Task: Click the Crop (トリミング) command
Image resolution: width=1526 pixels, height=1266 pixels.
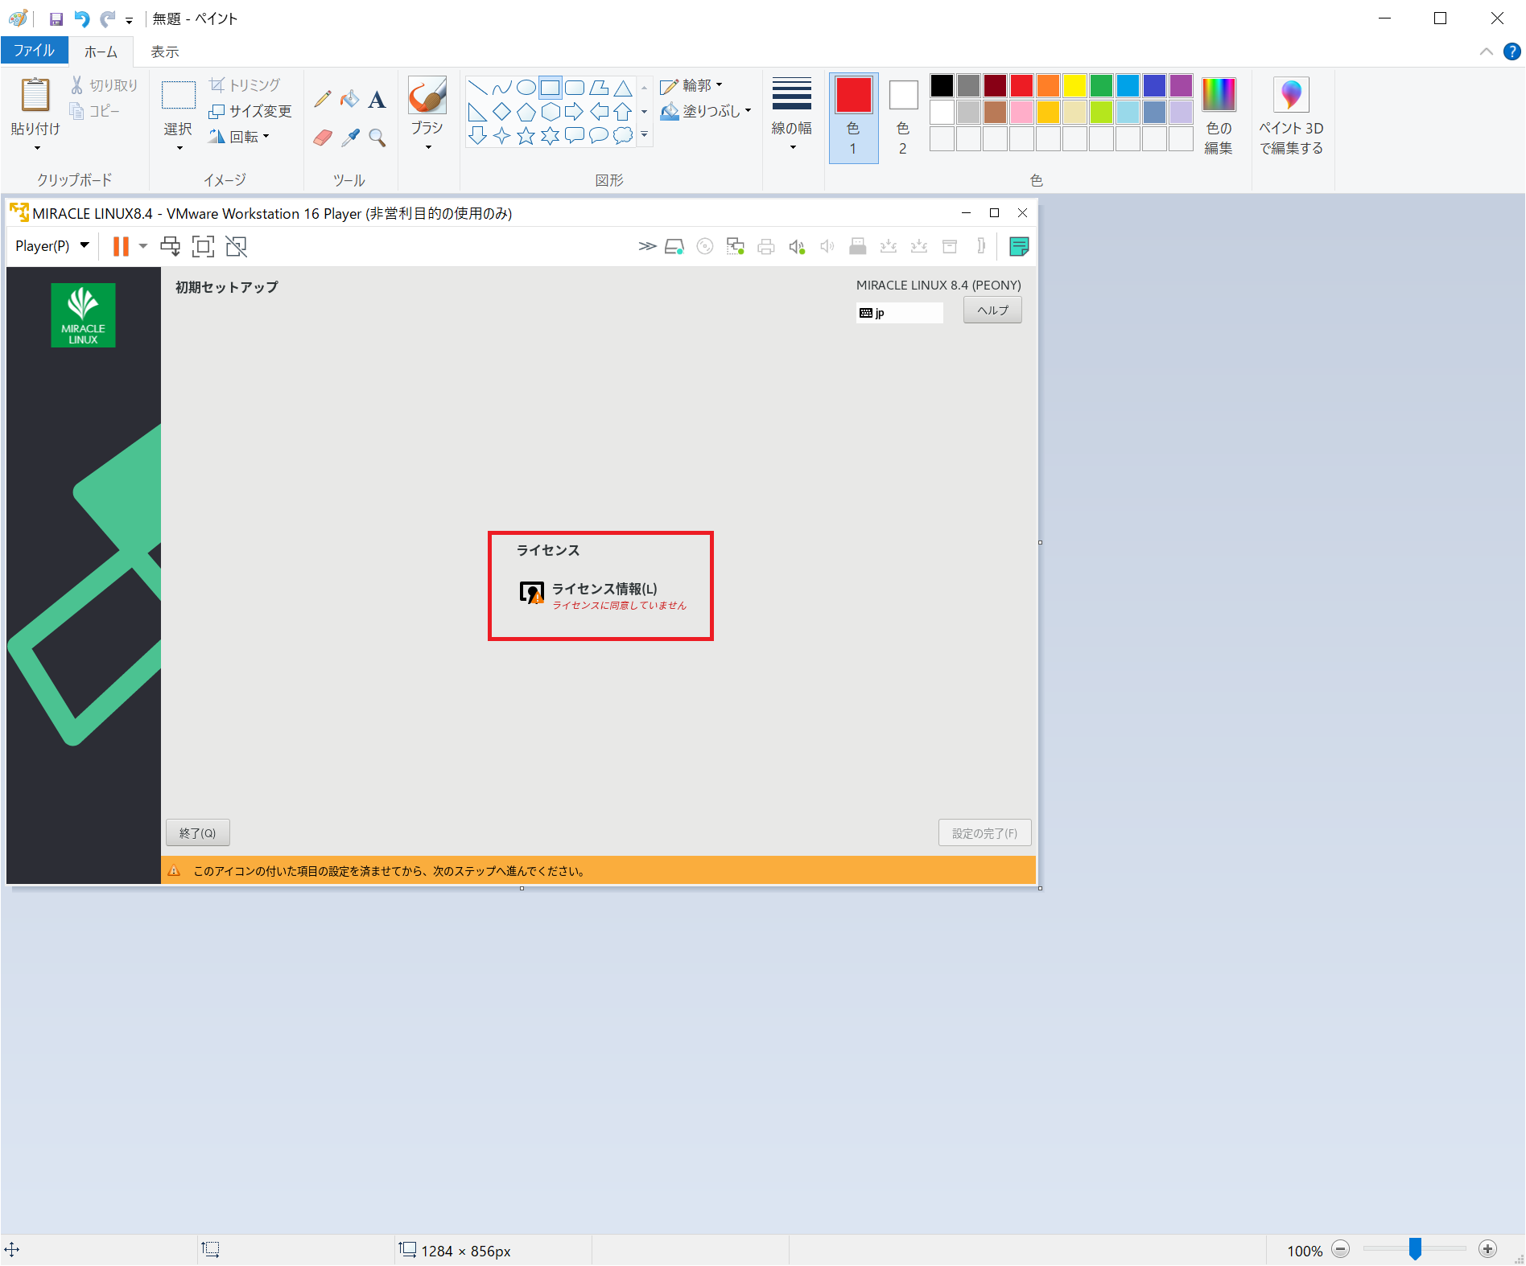Action: (x=245, y=85)
